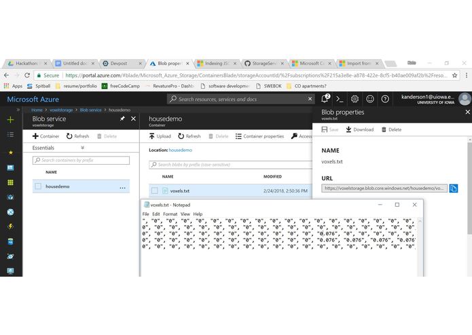Screen dimensions: 472x335
Task: Delete the voxels.txt blob from properties
Action: [x=391, y=130]
